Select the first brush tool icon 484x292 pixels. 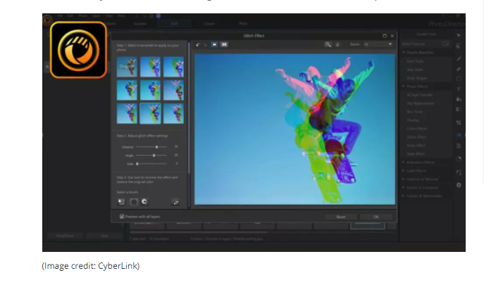coord(121,201)
